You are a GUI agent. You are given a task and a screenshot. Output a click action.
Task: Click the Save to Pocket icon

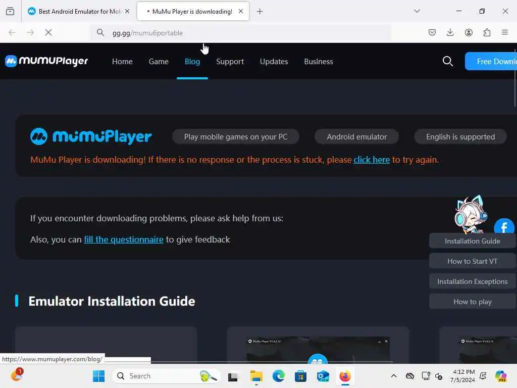(432, 32)
